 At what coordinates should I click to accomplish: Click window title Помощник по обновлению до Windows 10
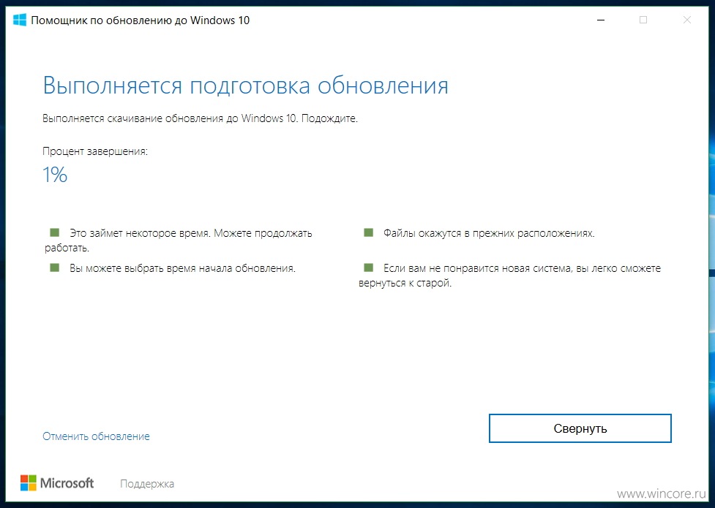(x=141, y=20)
